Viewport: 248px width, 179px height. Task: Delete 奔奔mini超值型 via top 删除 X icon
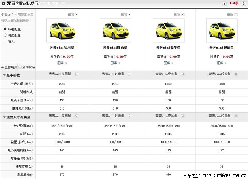(236, 15)
